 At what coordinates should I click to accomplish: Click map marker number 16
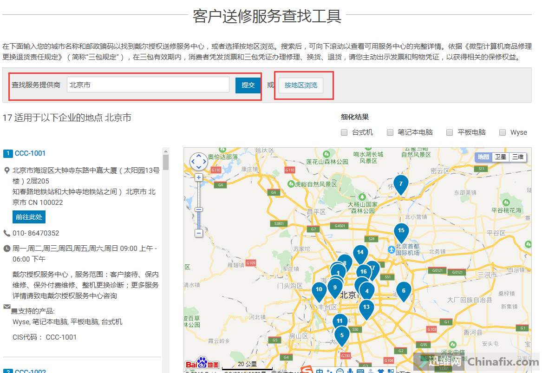pos(363,272)
